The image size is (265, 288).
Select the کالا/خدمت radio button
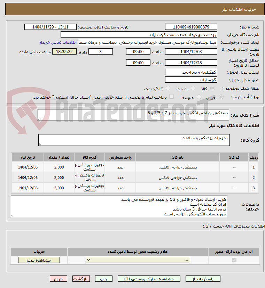(x=168, y=88)
